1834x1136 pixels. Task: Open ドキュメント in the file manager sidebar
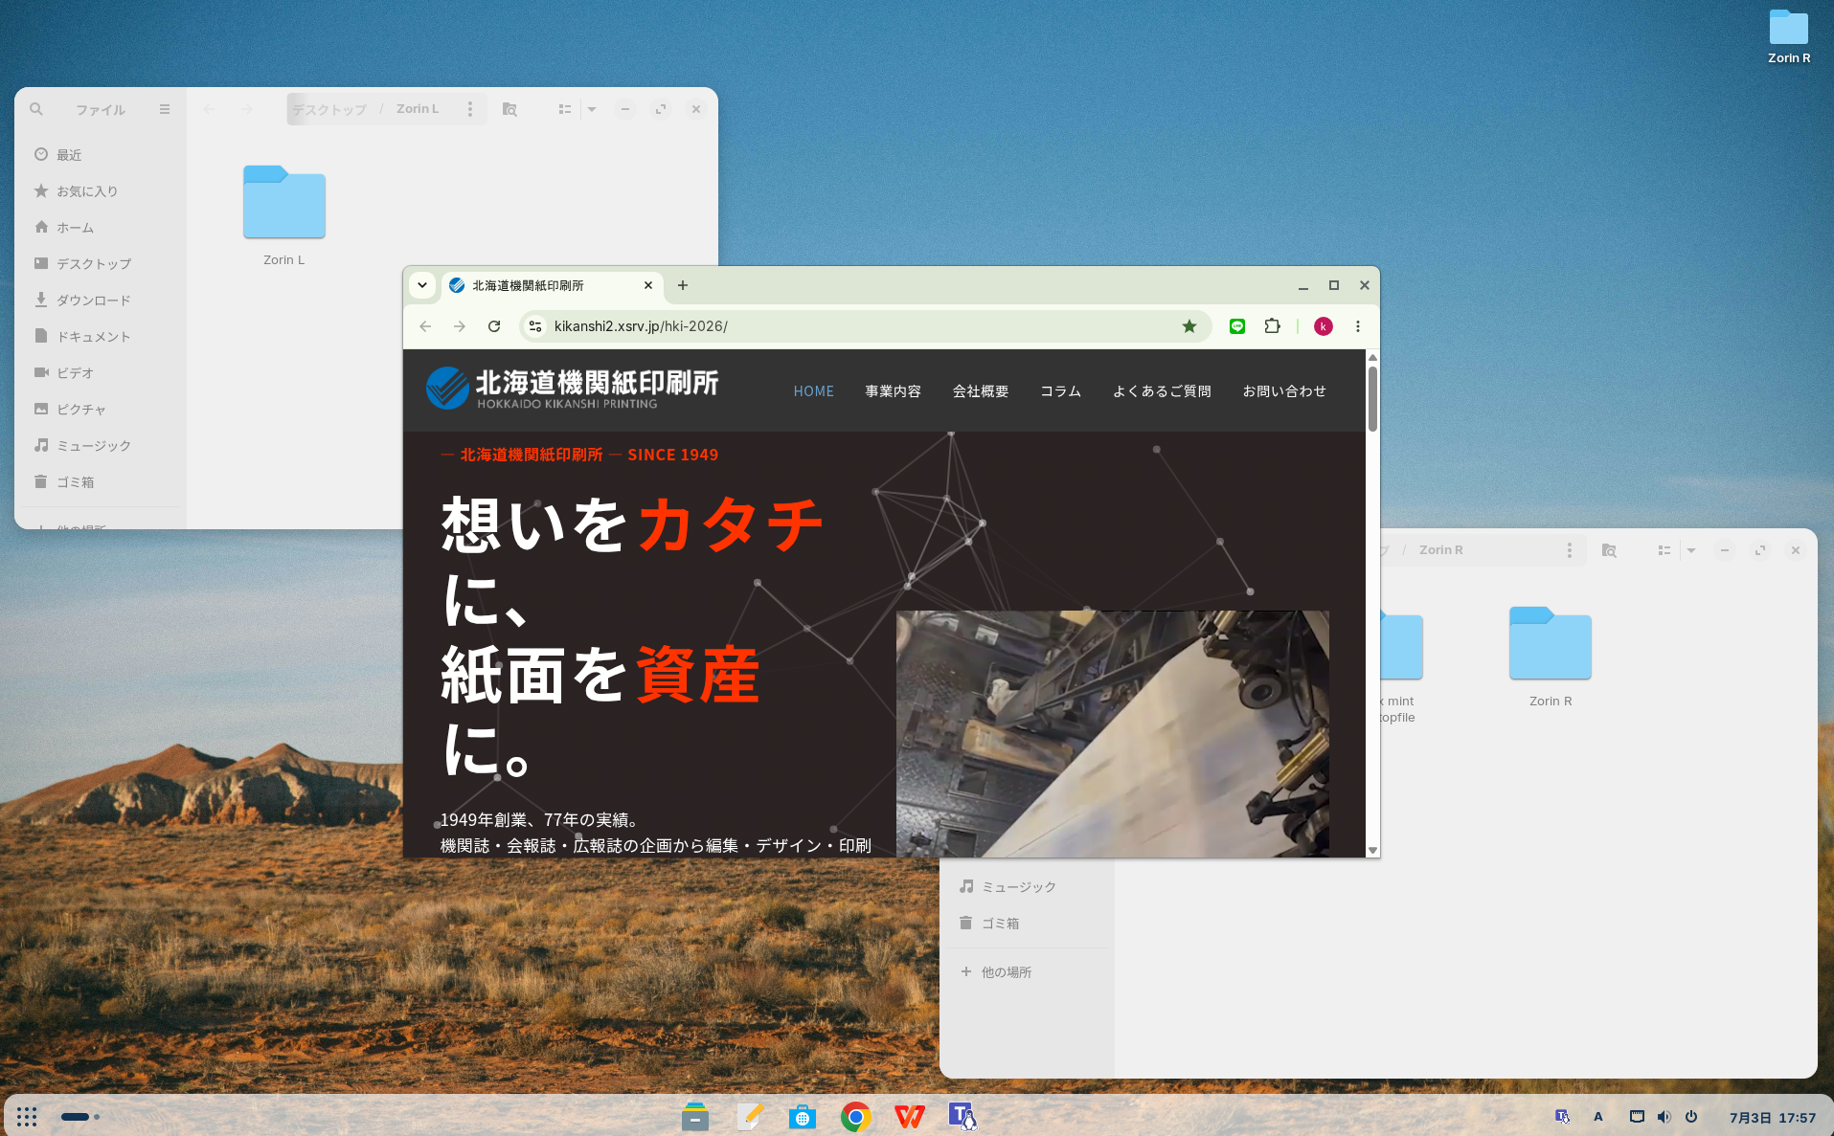tap(101, 337)
